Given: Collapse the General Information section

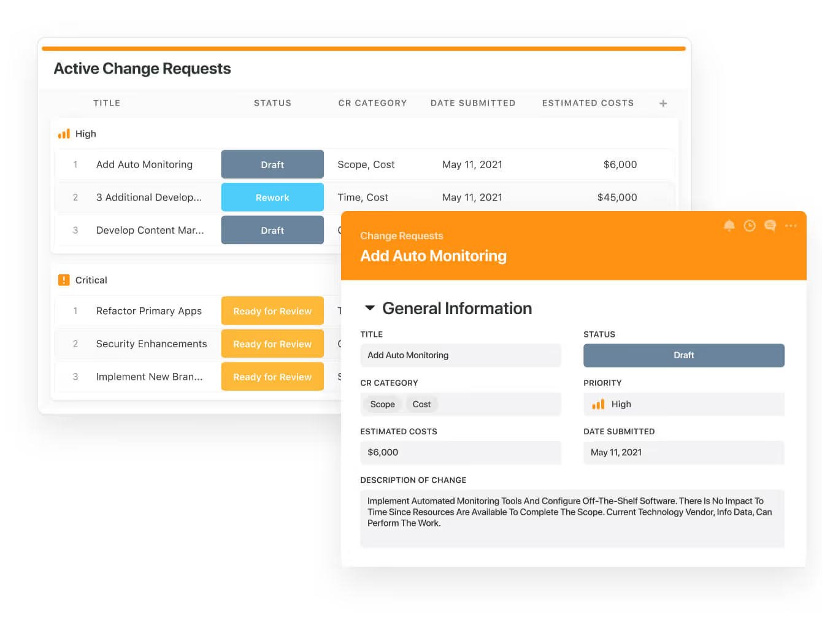Looking at the screenshot, I should click(370, 308).
